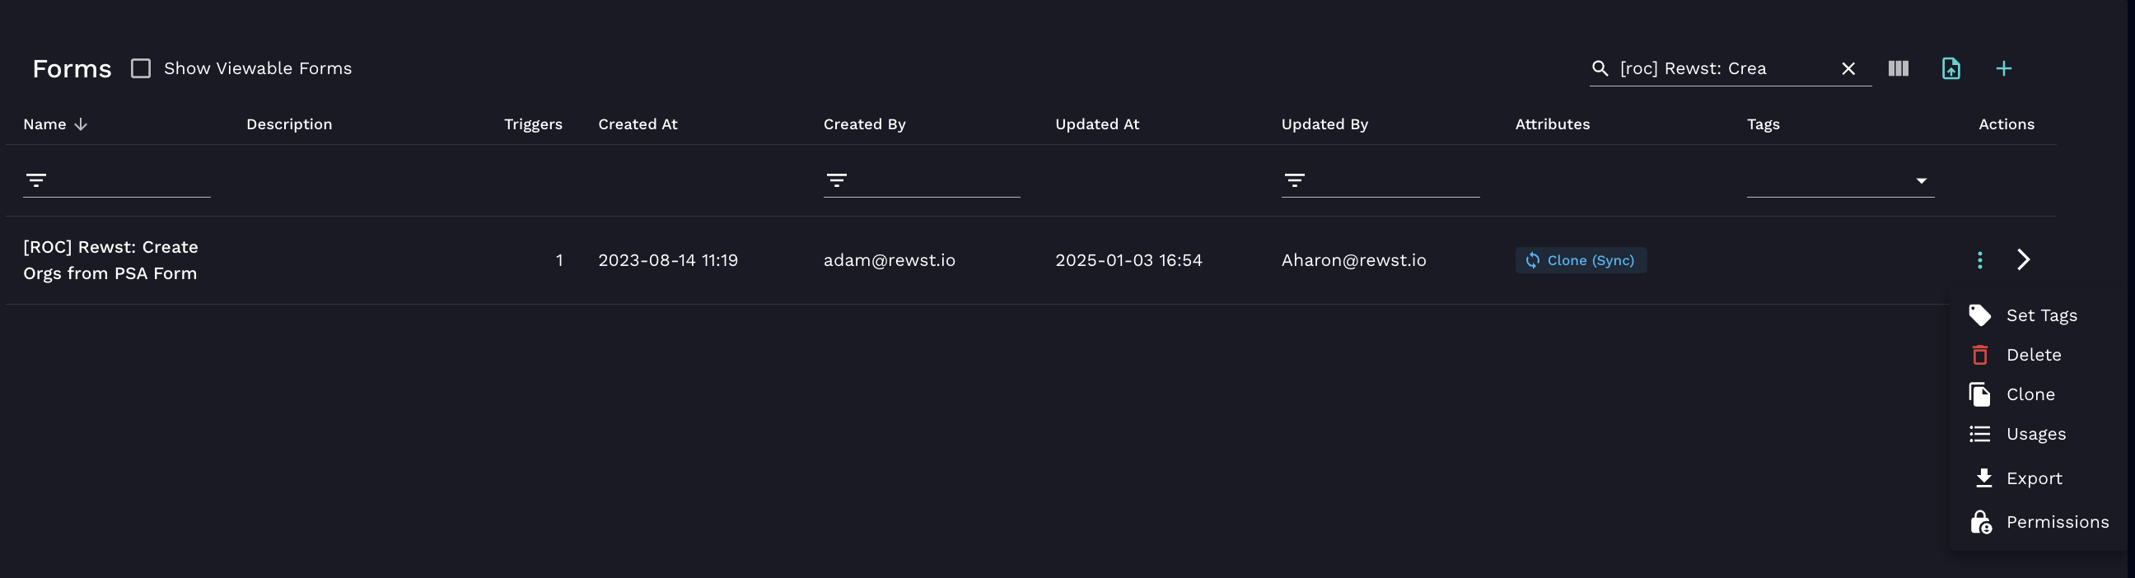This screenshot has height=578, width=2135.
Task: Add a new form with plus icon
Action: coord(2003,68)
